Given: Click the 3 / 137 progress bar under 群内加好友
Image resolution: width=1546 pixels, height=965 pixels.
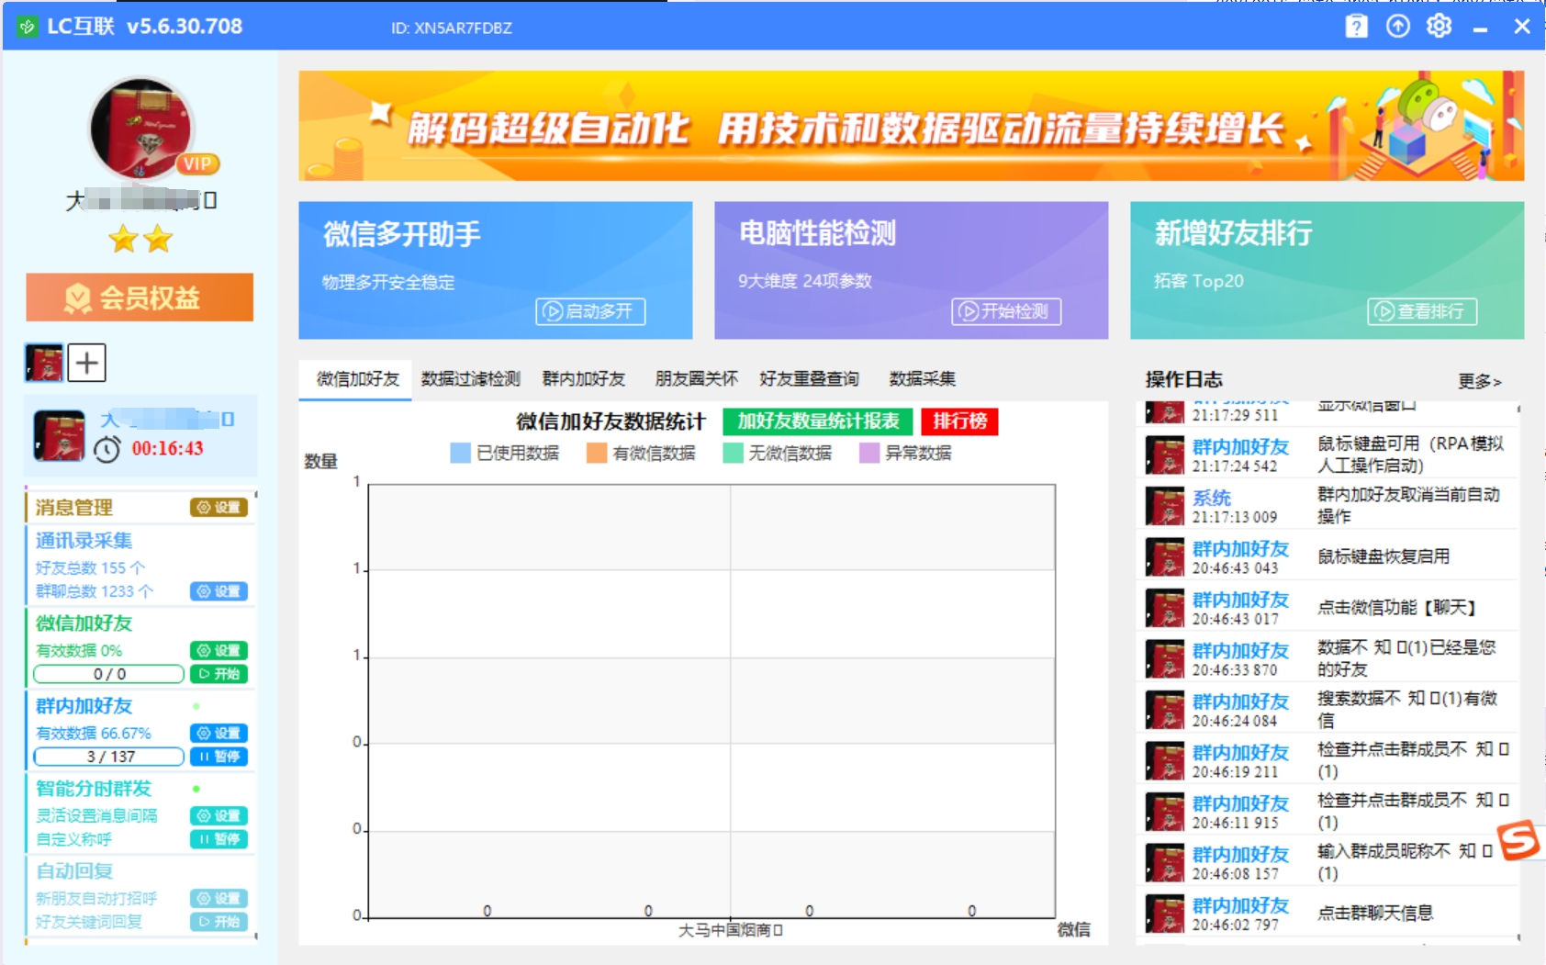Looking at the screenshot, I should [x=109, y=757].
